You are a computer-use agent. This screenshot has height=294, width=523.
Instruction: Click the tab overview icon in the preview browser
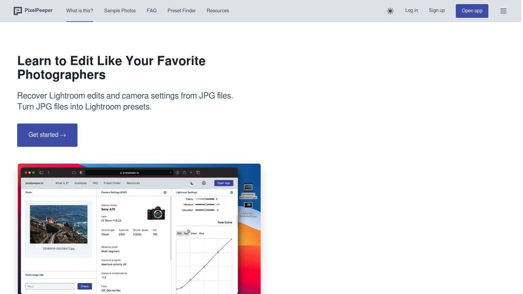tap(198, 172)
